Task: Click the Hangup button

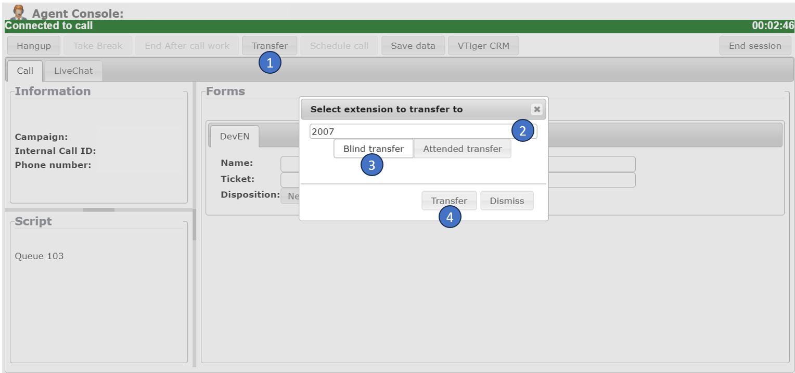Action: point(34,46)
